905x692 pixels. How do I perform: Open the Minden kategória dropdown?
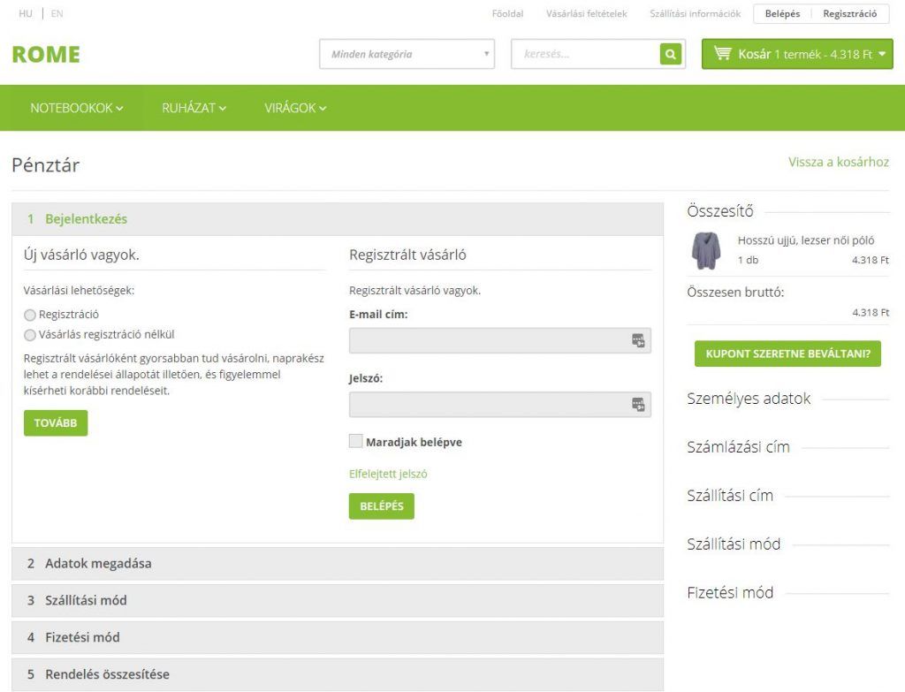pos(407,54)
